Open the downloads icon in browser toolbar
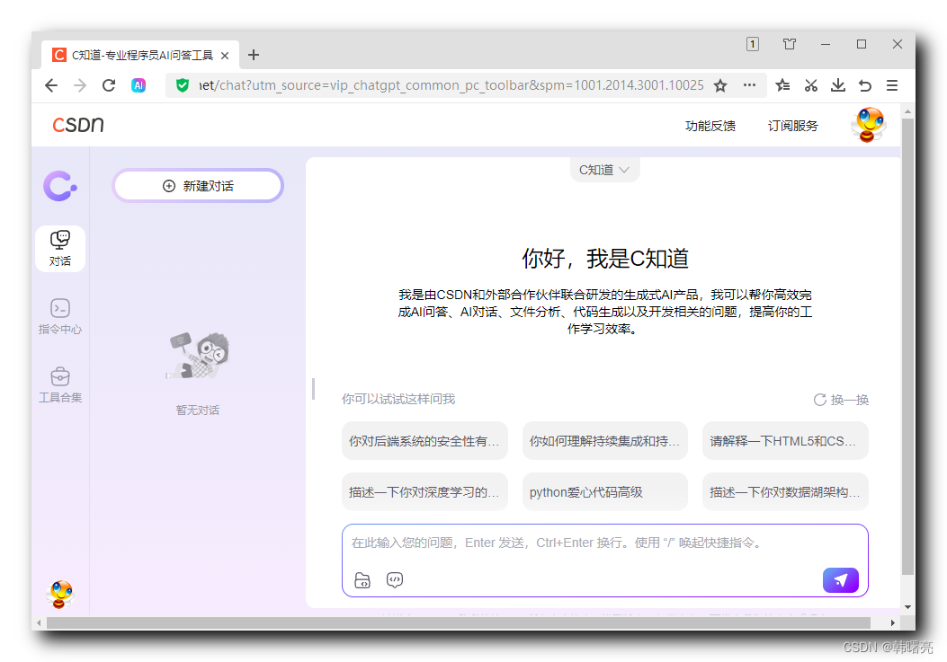The image size is (947, 662). [837, 85]
